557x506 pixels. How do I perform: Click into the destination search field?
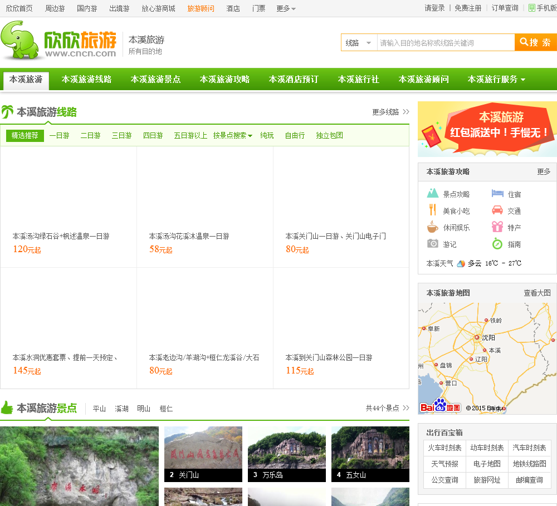tap(446, 43)
